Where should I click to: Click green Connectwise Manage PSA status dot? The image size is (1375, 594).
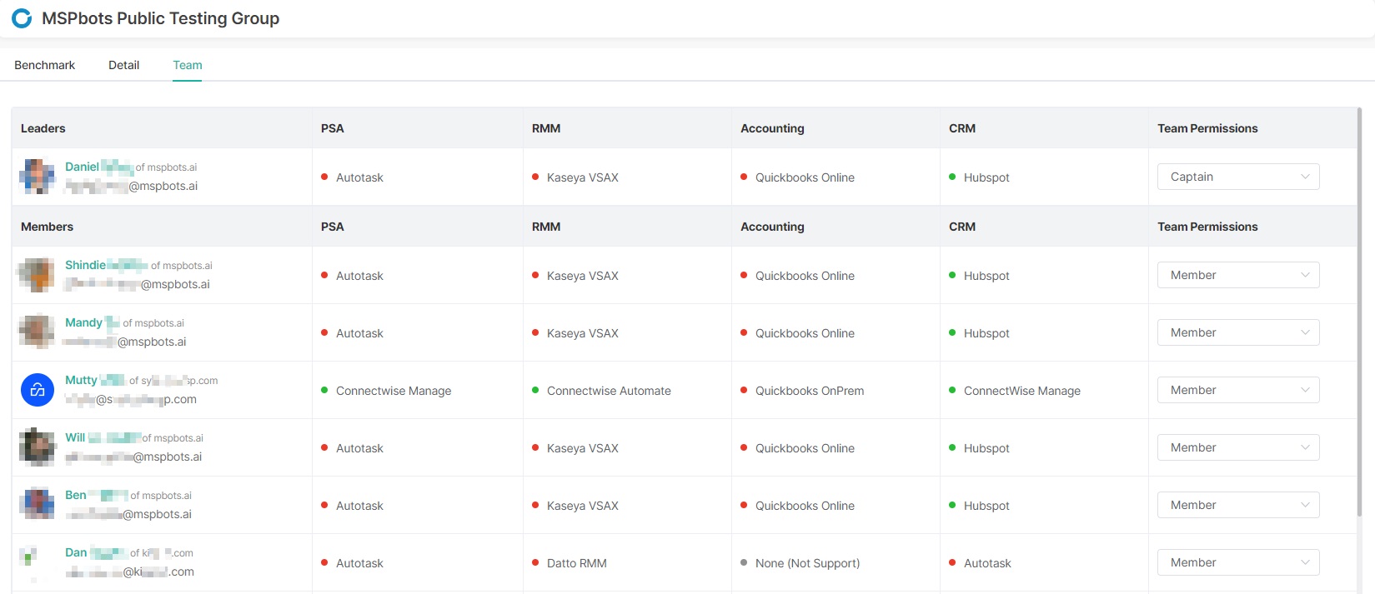(324, 390)
